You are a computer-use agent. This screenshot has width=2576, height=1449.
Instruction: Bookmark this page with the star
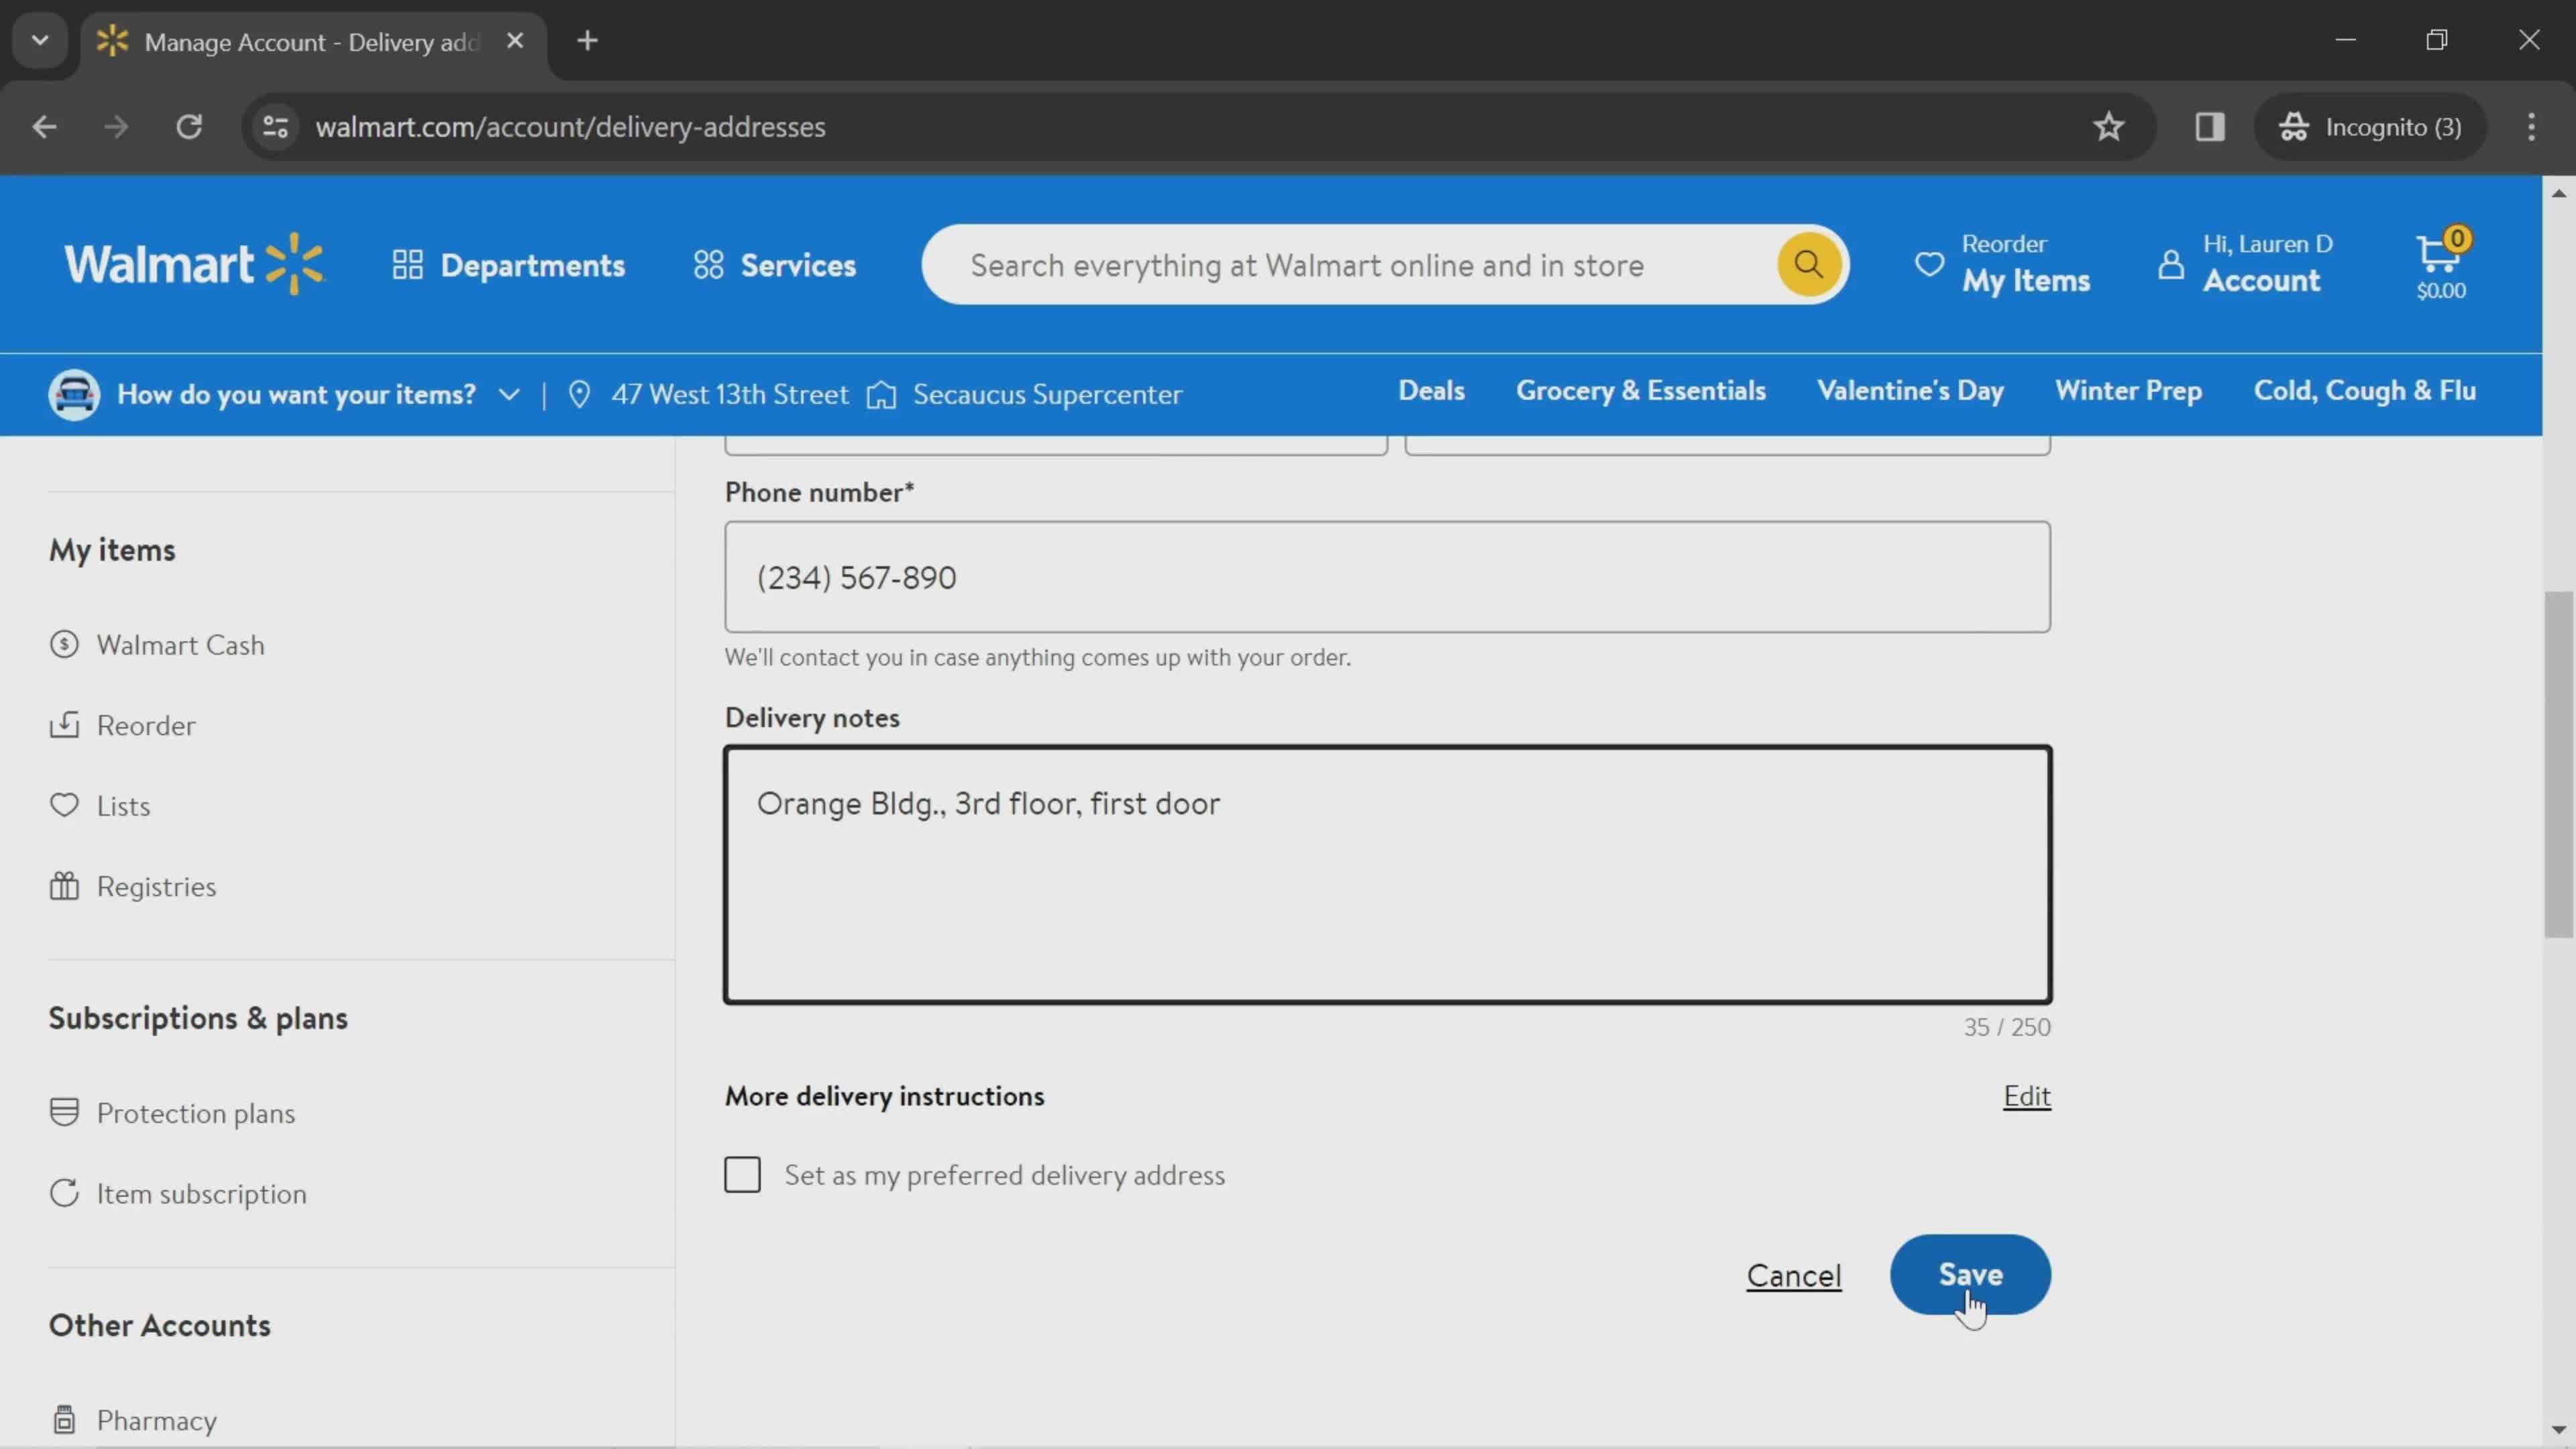click(x=2109, y=127)
